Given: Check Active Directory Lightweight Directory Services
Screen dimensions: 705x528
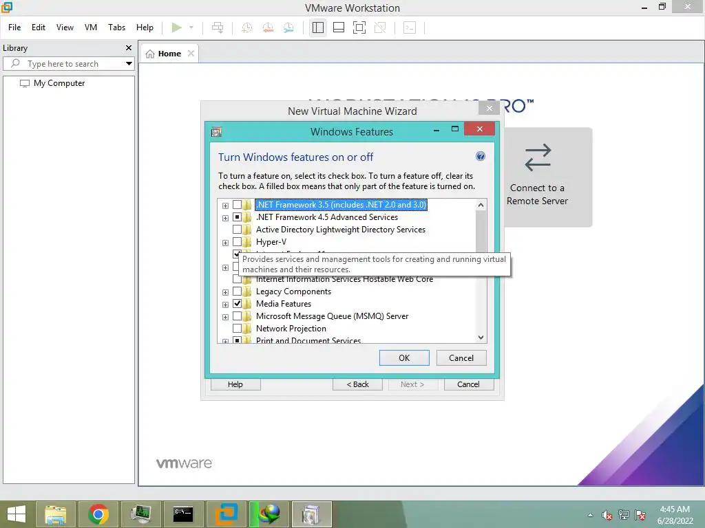Looking at the screenshot, I should [237, 230].
